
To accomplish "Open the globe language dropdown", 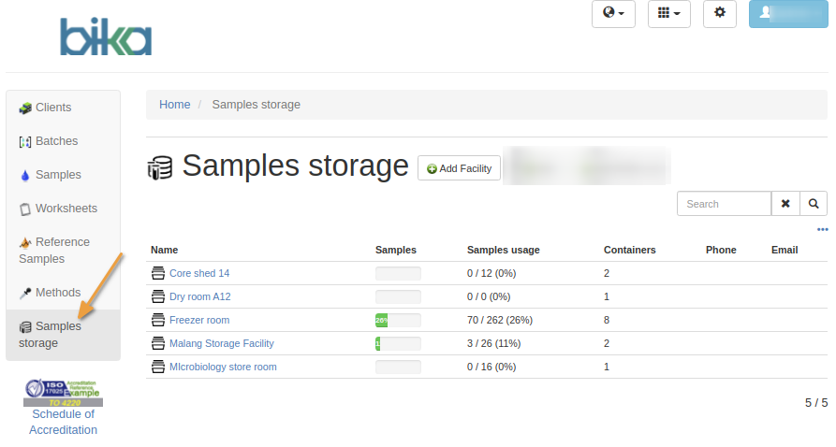I will [613, 13].
